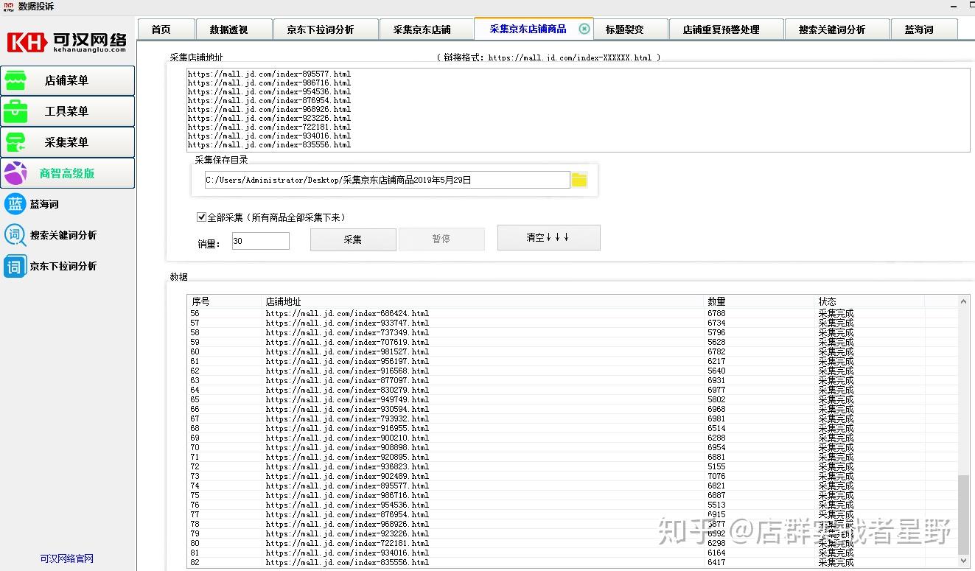Screen dimensions: 975x571
Task: Click the sequence number 82 cell
Action: tap(195, 562)
